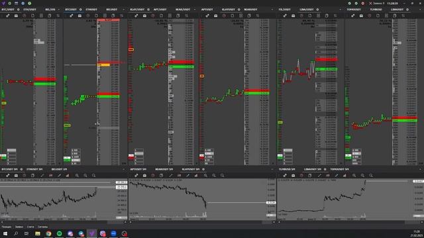Zoom in on the KLAYUSDT 5M chart
Viewport: 424px width, 238px height.
tap(205, 176)
